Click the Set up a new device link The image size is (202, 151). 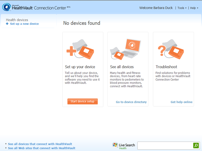click(24, 24)
